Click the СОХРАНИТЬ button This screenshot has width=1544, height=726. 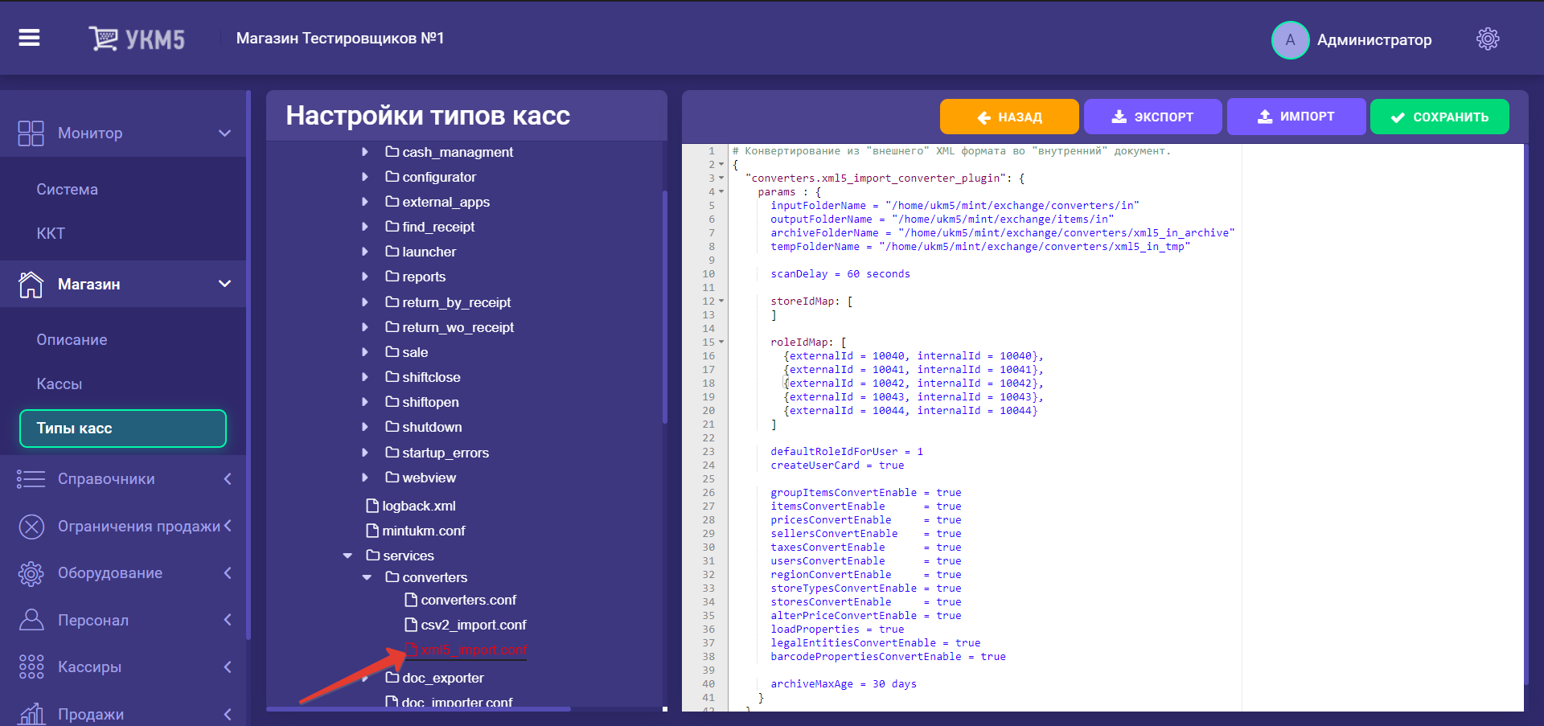tap(1439, 117)
